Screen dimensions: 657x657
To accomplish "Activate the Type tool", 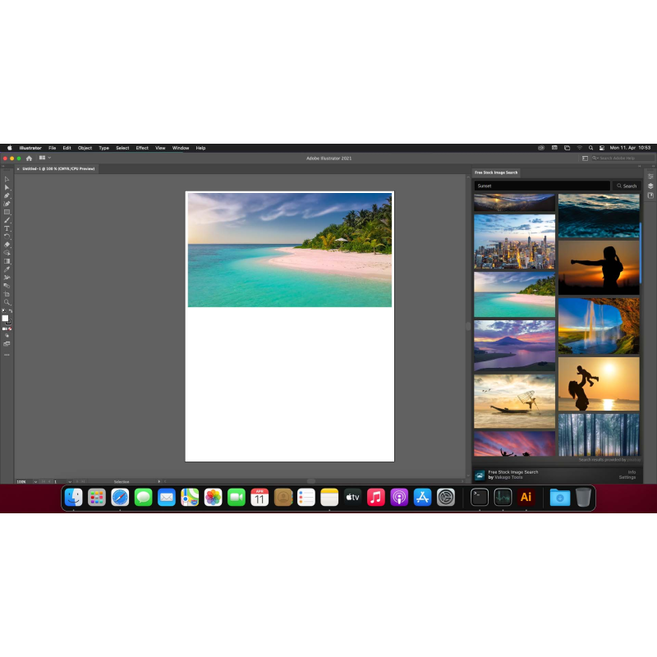I will 7,228.
